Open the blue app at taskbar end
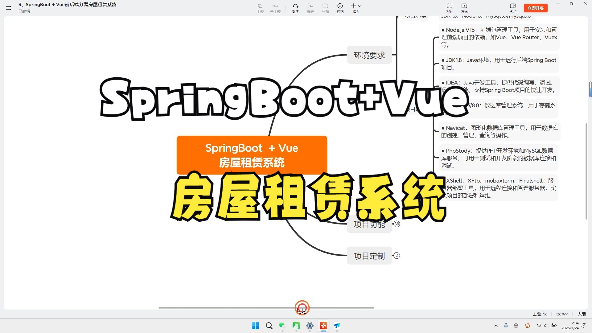The image size is (592, 333). [337, 326]
